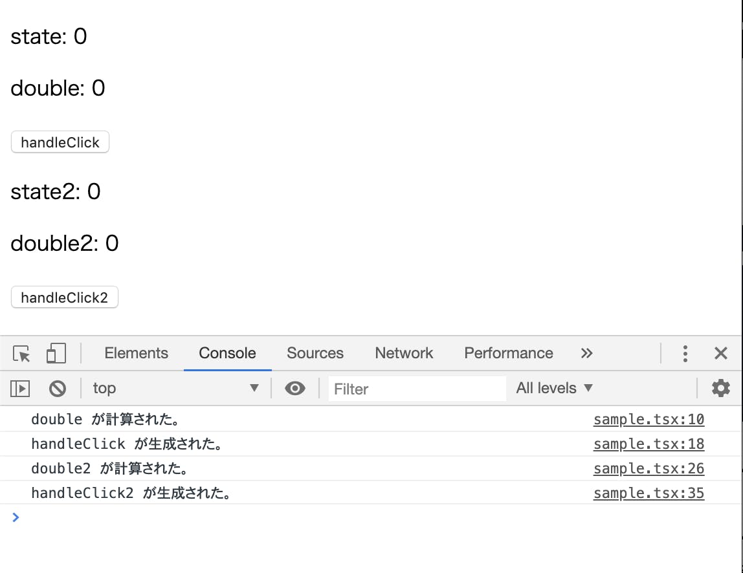Clear the console with the ban icon
743x573 pixels.
pyautogui.click(x=58, y=389)
